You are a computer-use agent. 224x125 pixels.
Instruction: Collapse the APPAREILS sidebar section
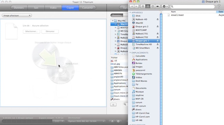point(130,13)
